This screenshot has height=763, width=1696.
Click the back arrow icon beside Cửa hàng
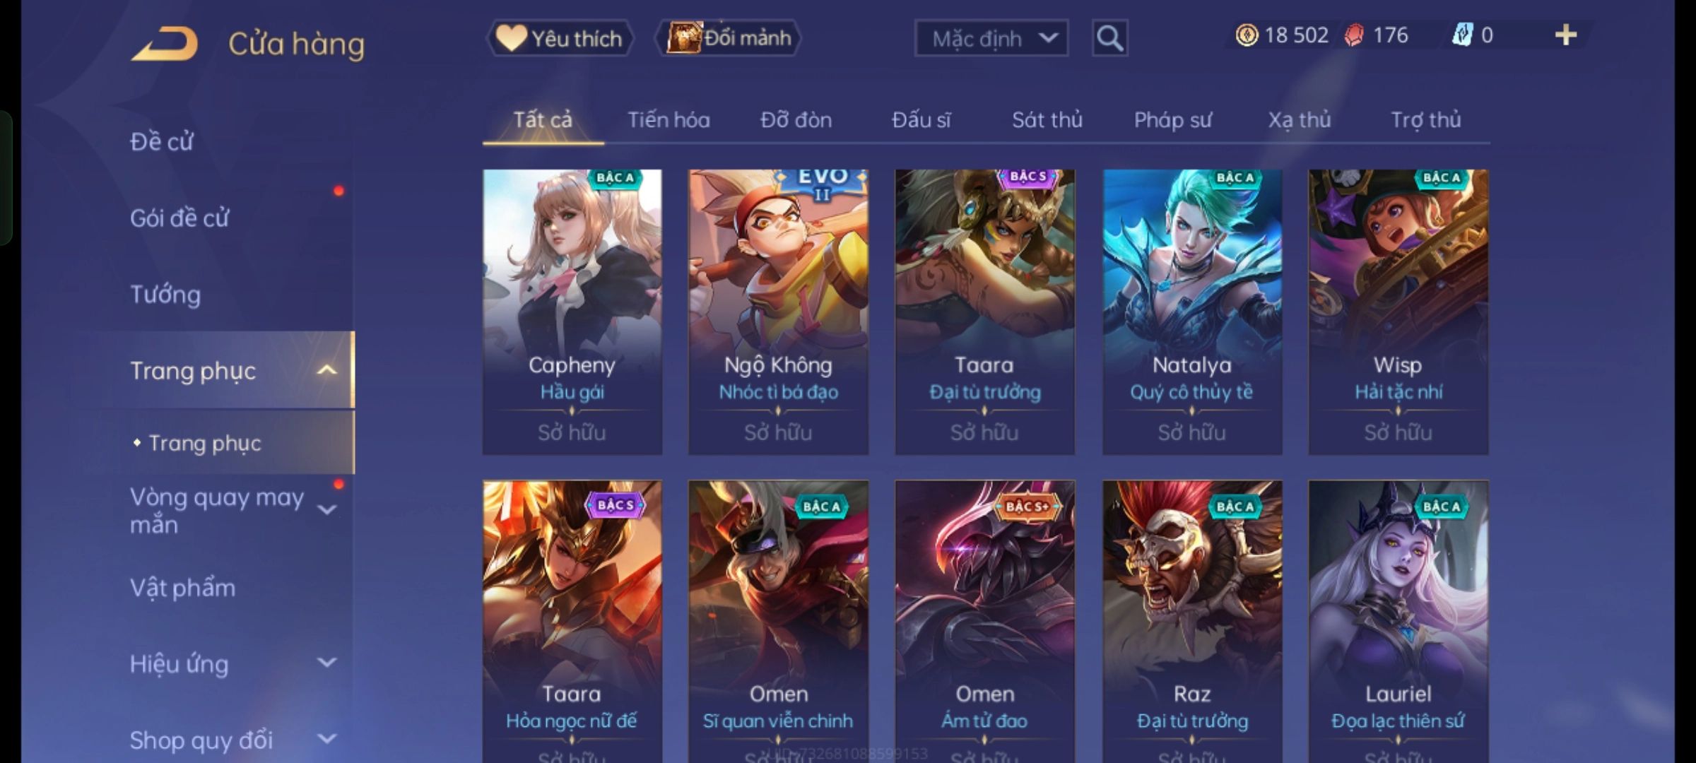[x=164, y=44]
